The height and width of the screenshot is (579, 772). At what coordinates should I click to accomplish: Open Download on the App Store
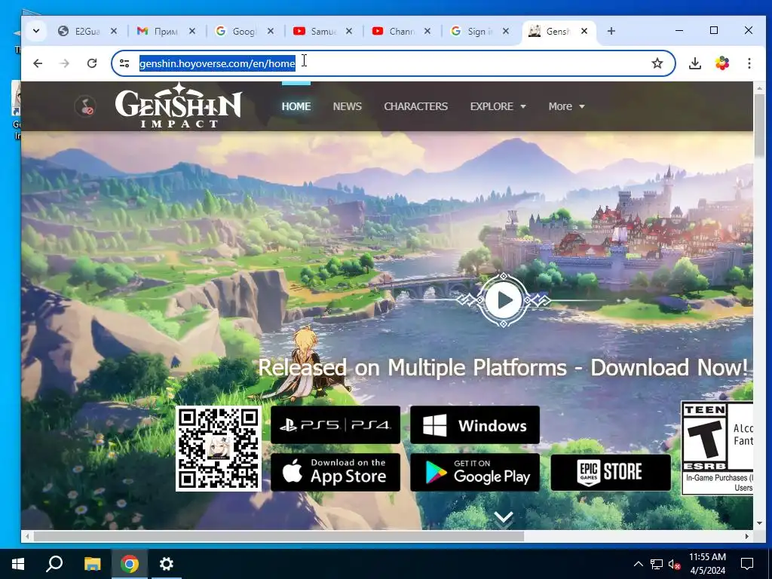pyautogui.click(x=335, y=472)
